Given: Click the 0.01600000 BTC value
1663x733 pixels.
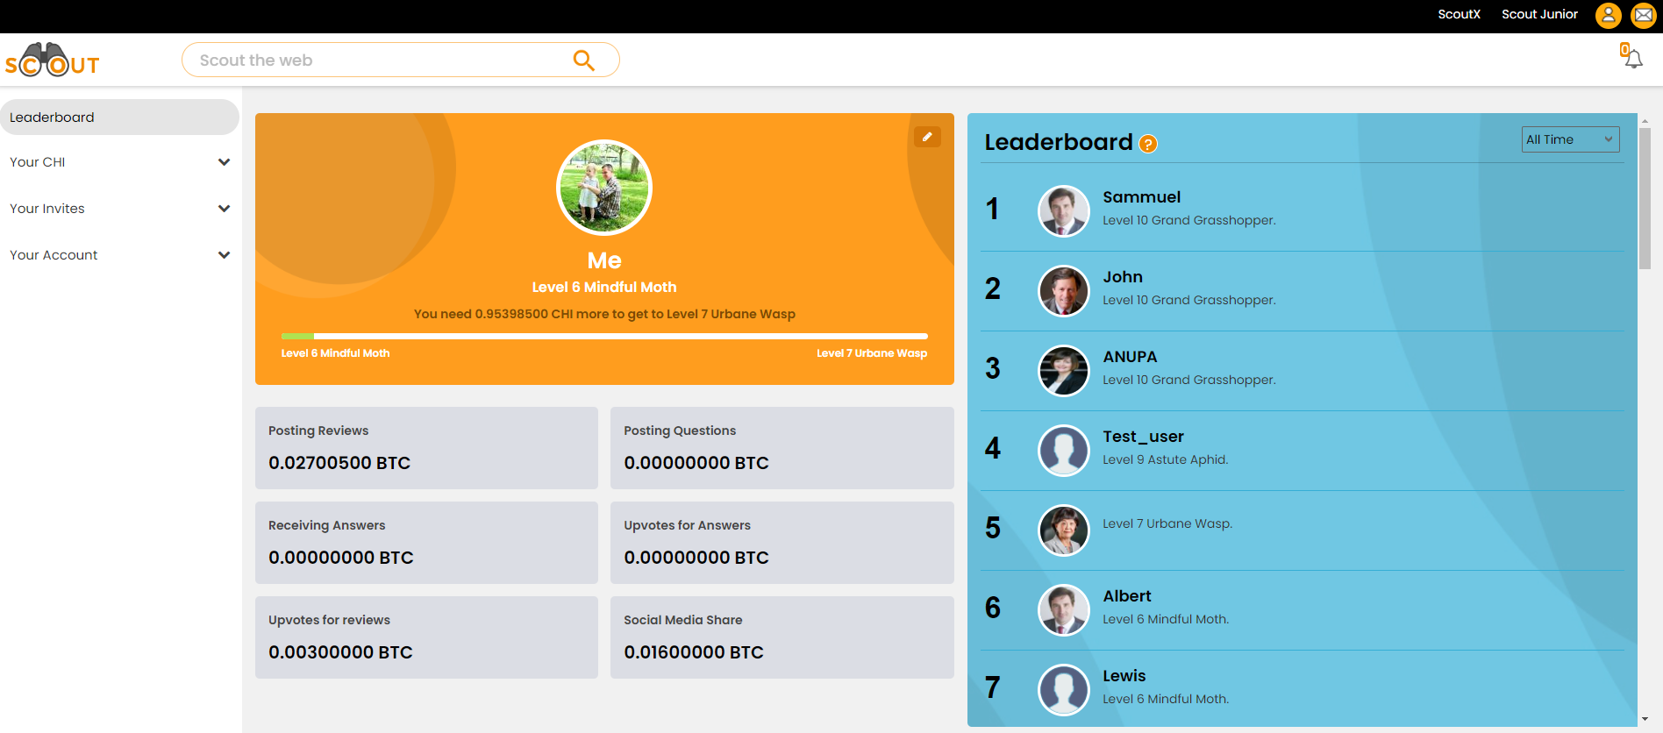Looking at the screenshot, I should (694, 652).
